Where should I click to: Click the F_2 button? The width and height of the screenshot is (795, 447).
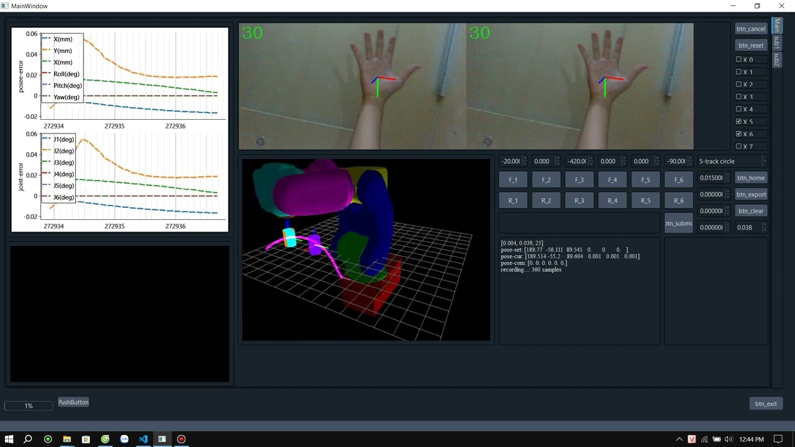tap(546, 180)
